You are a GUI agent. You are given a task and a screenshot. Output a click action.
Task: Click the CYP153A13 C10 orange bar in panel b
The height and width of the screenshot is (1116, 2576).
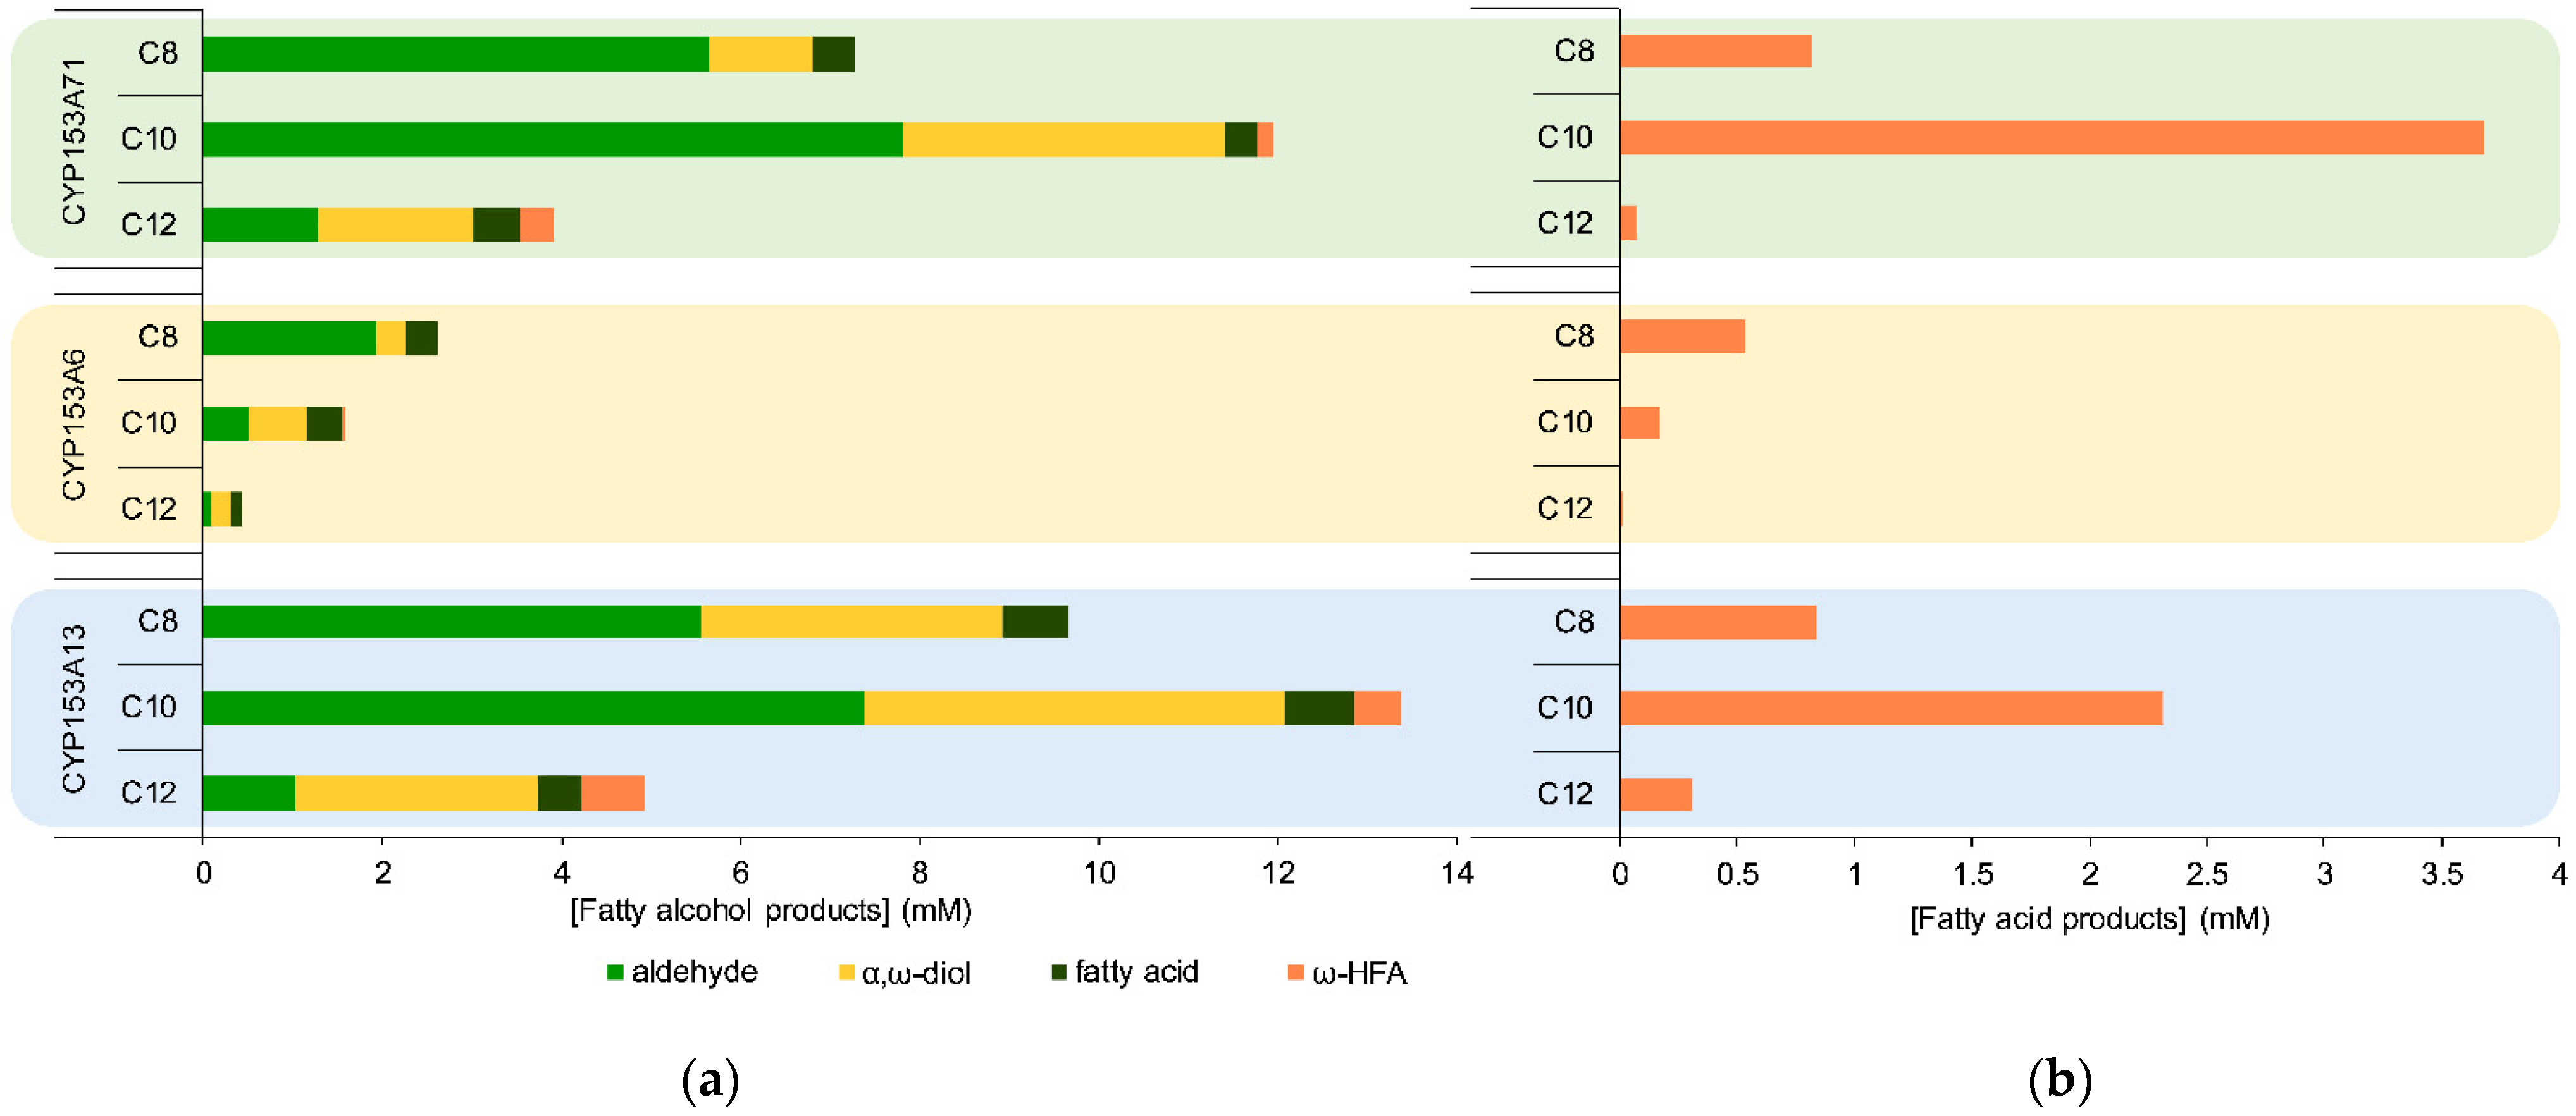click(1890, 708)
